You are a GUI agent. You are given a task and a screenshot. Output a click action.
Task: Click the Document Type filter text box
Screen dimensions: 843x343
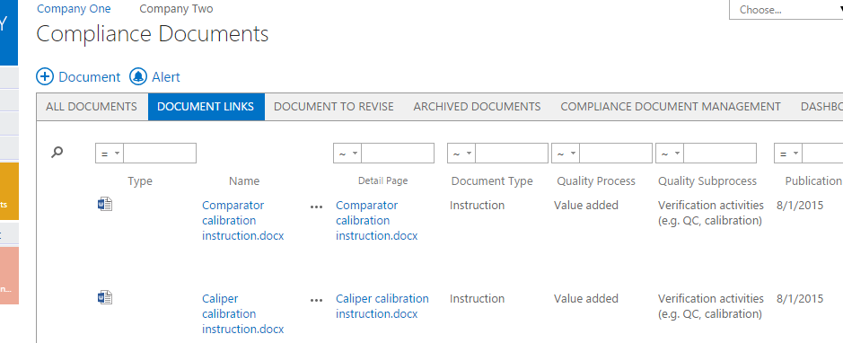(x=512, y=154)
